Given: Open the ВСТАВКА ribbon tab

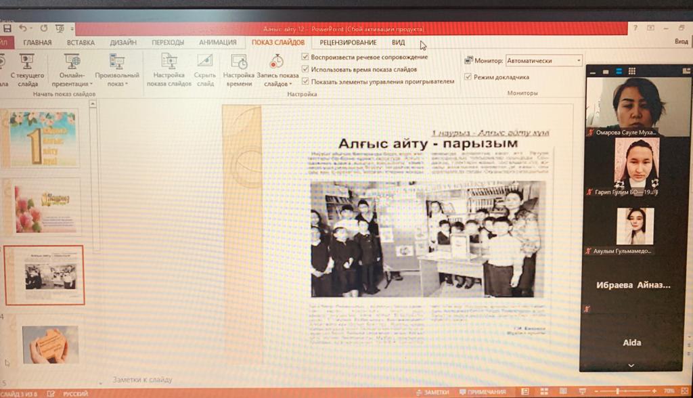Looking at the screenshot, I should click(81, 43).
